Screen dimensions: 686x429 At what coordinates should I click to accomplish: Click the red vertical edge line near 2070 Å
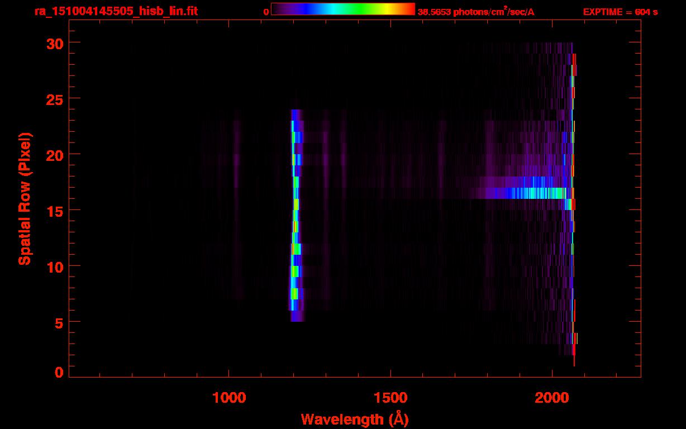574,209
